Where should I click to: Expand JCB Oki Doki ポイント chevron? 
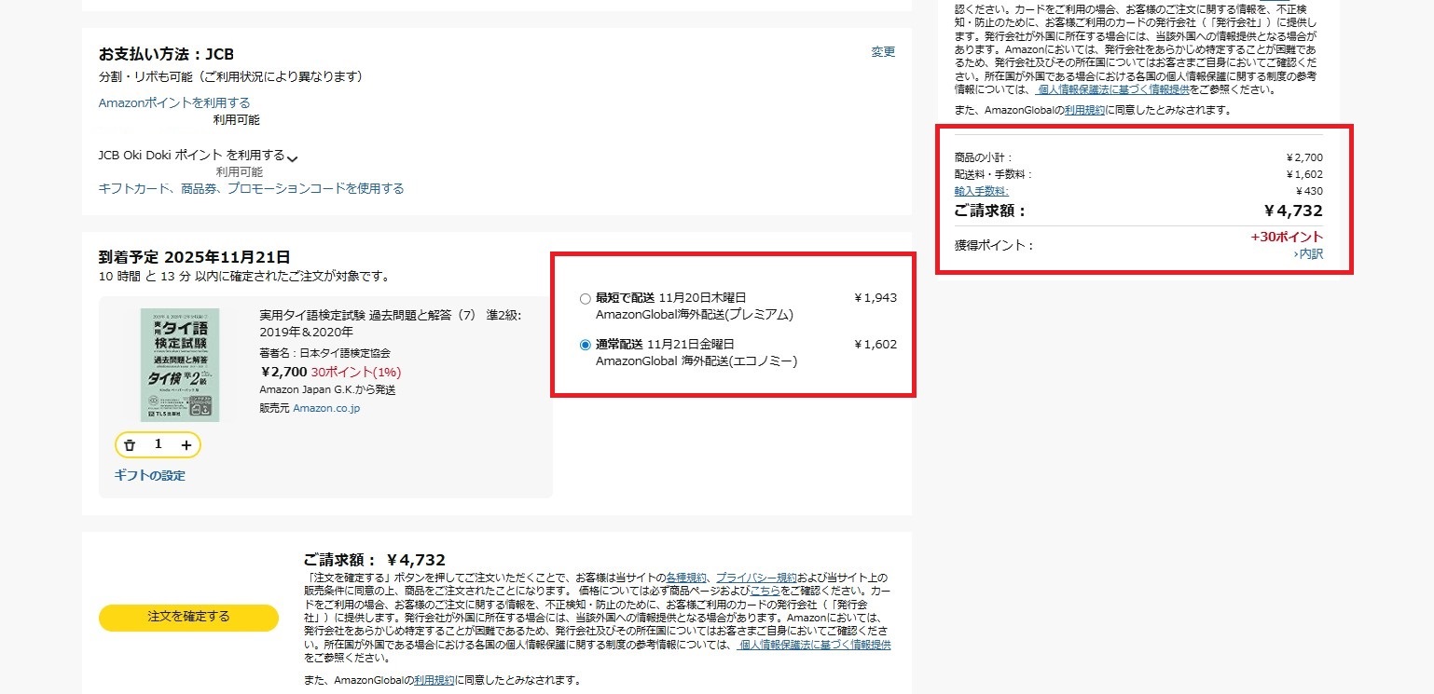tap(292, 158)
